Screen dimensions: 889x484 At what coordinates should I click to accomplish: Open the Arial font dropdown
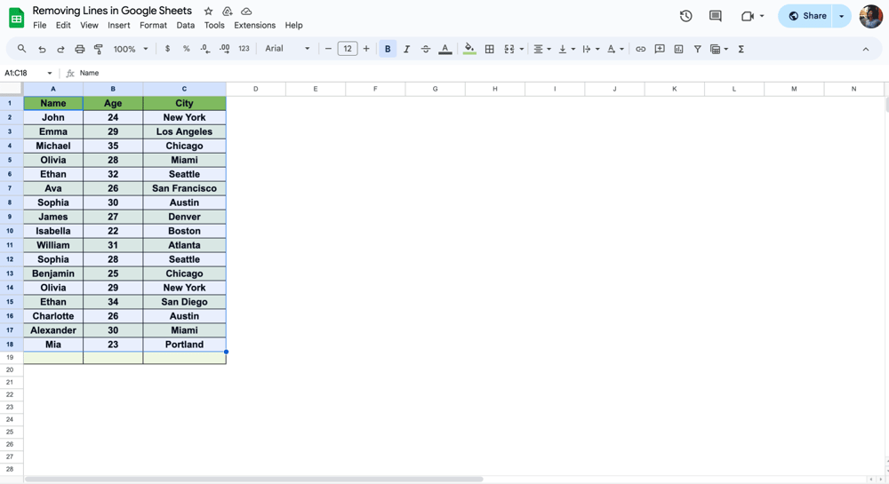click(287, 49)
